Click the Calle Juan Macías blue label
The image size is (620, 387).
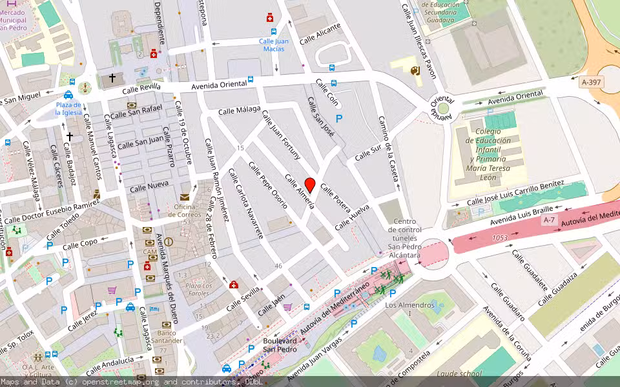[x=274, y=45]
